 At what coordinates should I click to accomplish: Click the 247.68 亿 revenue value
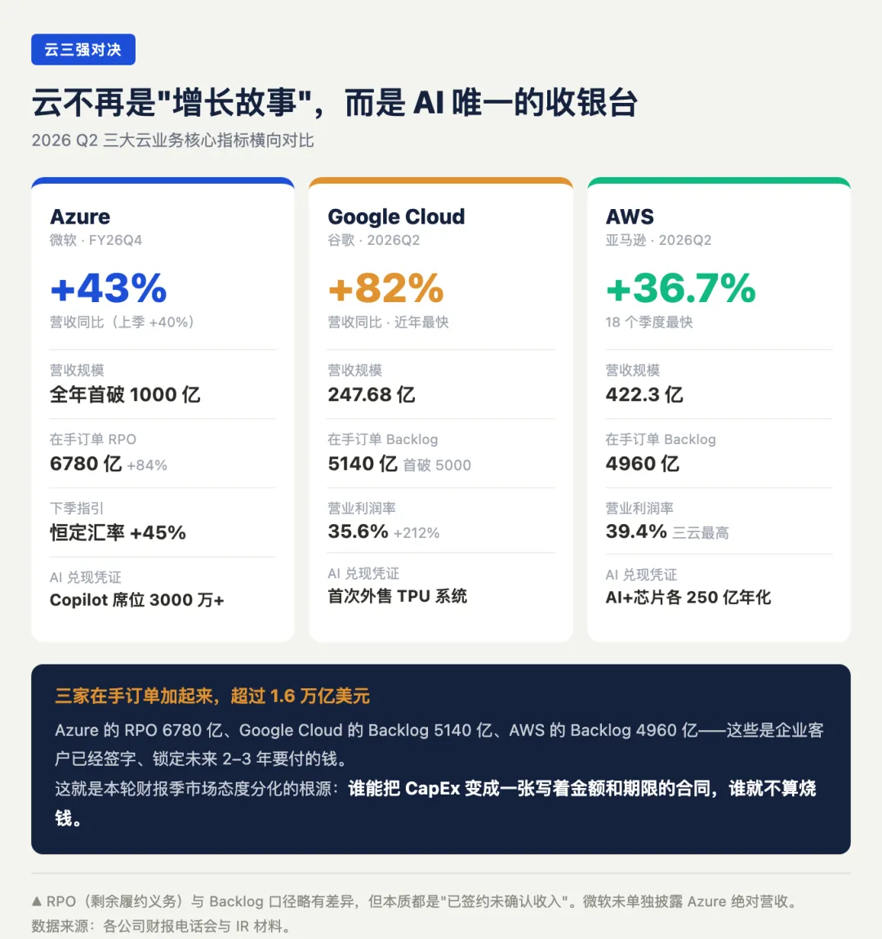coord(372,394)
